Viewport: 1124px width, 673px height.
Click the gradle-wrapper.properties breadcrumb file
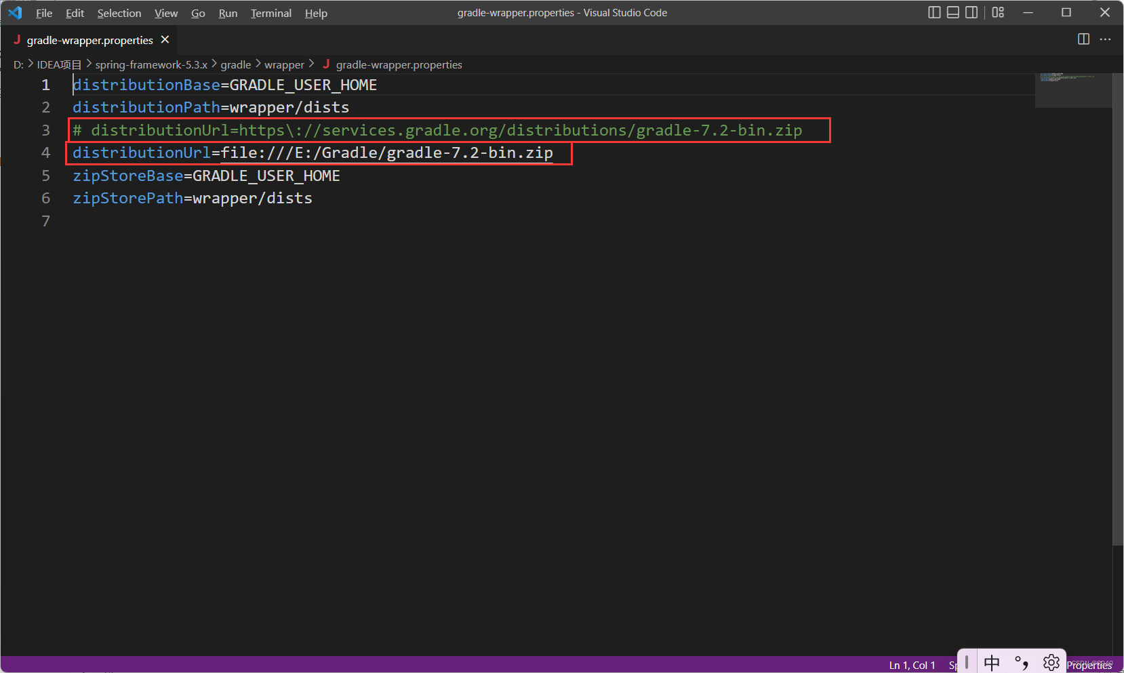(399, 64)
